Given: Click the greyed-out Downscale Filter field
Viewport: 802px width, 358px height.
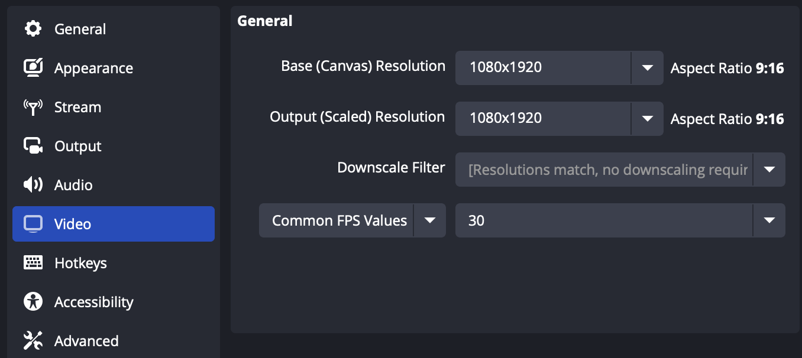Looking at the screenshot, I should [604, 170].
